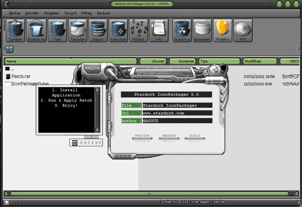Click the instructions scrollbar down arrow

[x=97, y=130]
